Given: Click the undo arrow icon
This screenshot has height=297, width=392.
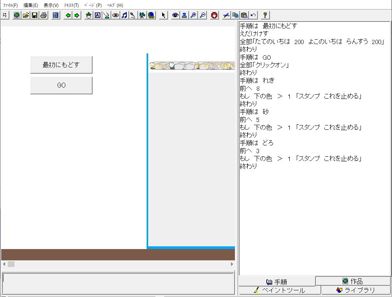Looking at the screenshot, I should tap(253, 15).
